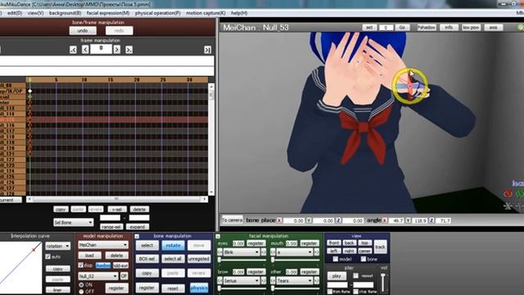Click the undo button

click(x=83, y=31)
